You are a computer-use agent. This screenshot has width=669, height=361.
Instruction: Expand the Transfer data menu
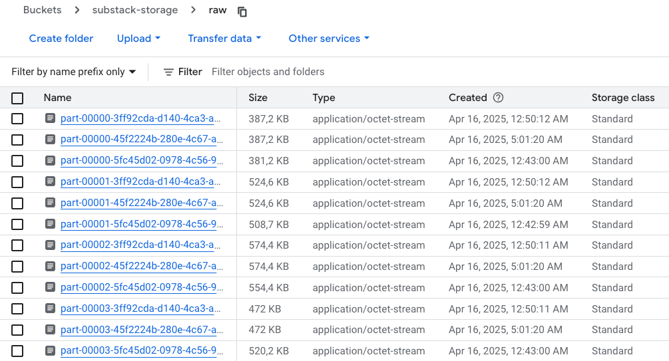coord(224,39)
